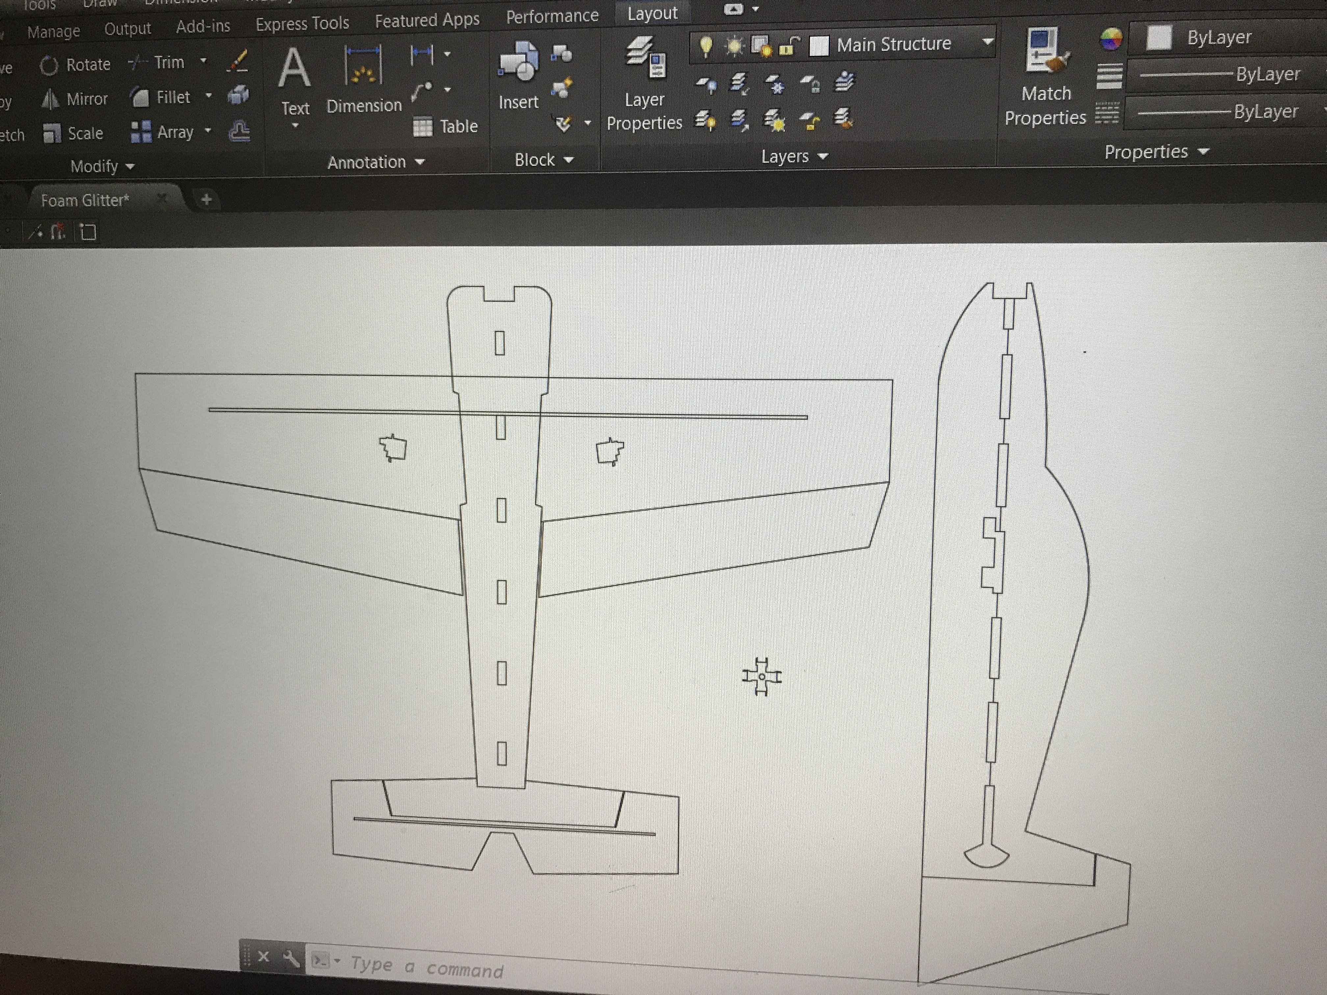Click the Scale tool icon

(53, 133)
